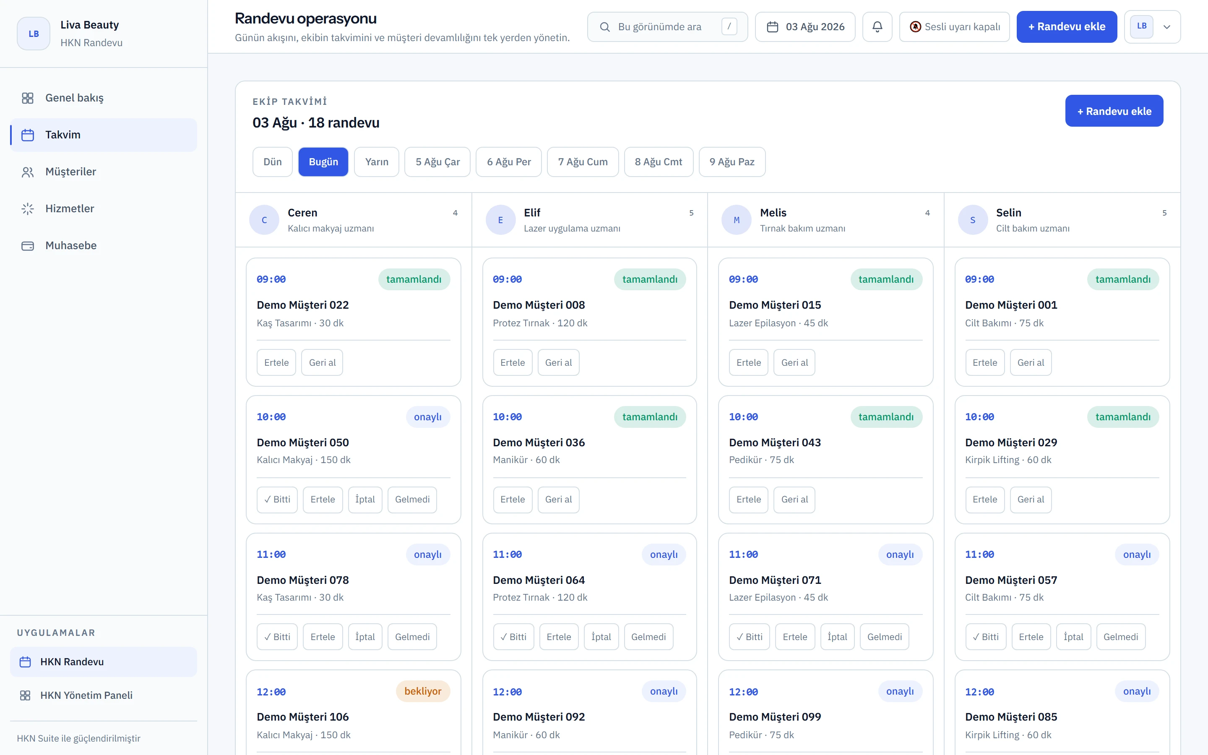Switch to the 6 Ağu Per tab

[509, 162]
